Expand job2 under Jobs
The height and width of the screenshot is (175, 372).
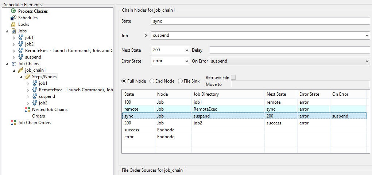14,44
